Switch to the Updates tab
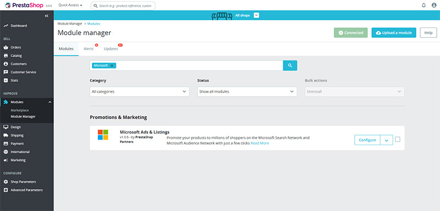 point(111,49)
